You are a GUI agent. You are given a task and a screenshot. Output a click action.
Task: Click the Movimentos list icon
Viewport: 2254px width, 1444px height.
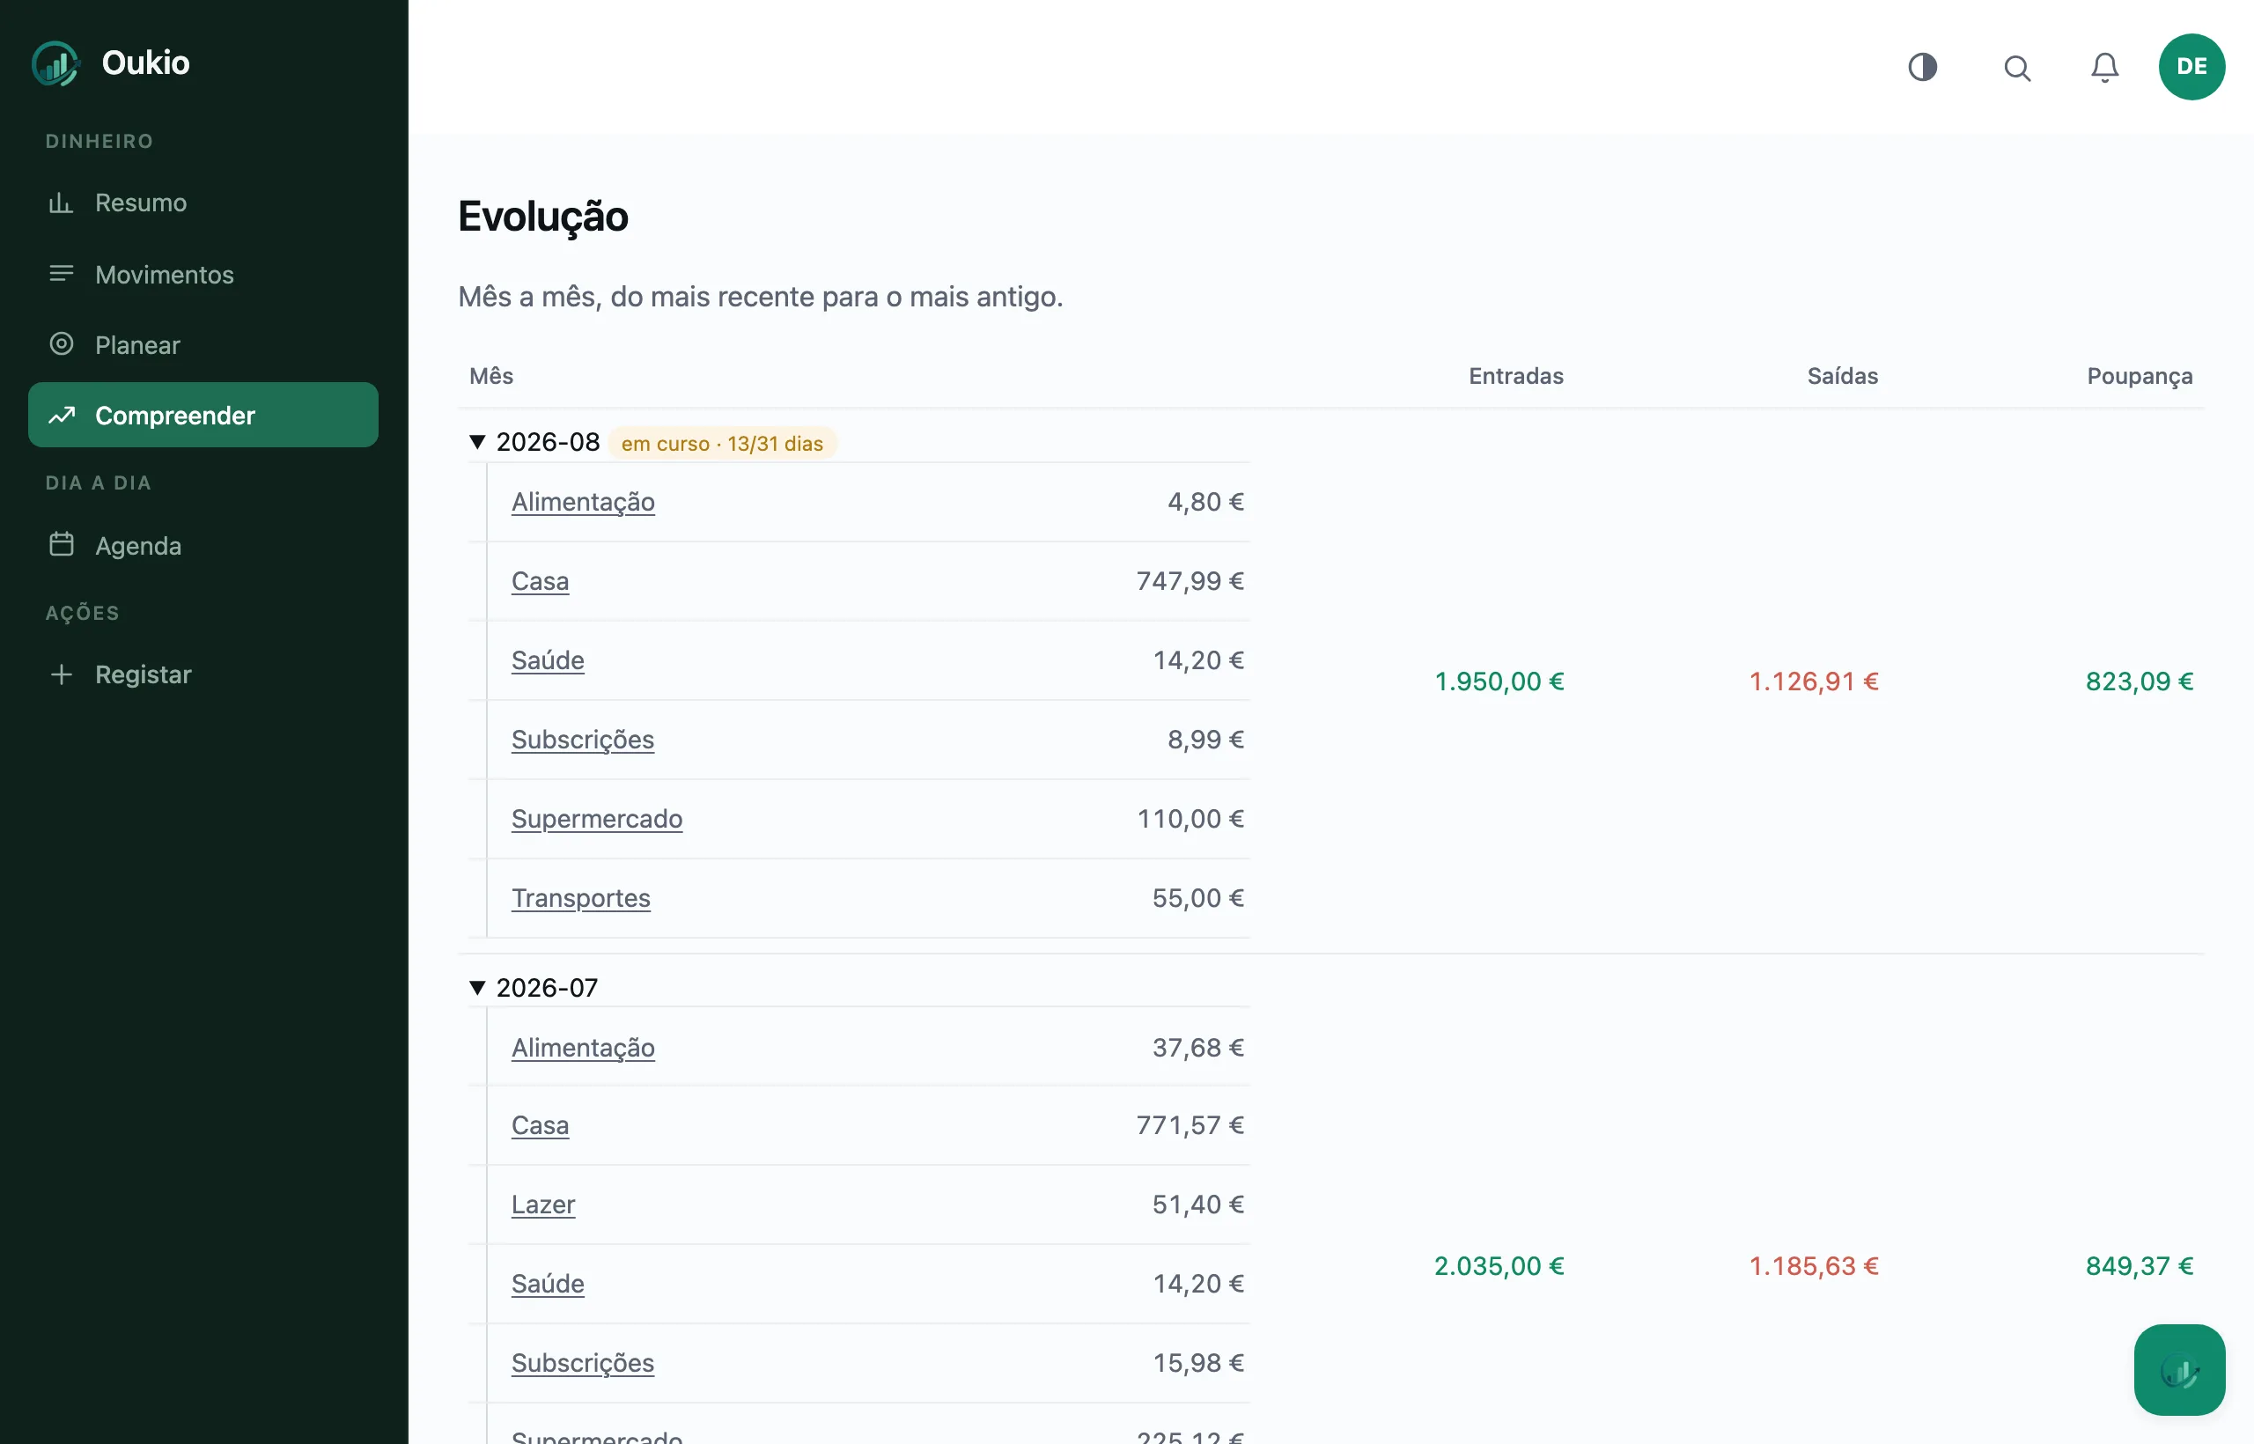click(x=61, y=274)
